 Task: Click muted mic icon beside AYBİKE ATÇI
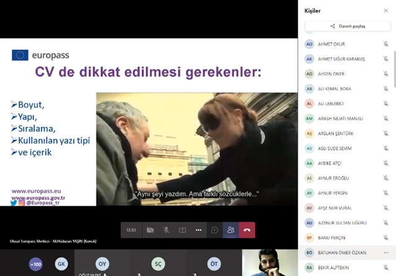tap(386, 163)
